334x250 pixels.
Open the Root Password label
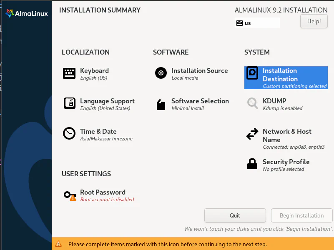click(103, 192)
